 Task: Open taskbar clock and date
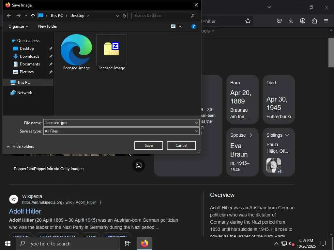(306, 243)
